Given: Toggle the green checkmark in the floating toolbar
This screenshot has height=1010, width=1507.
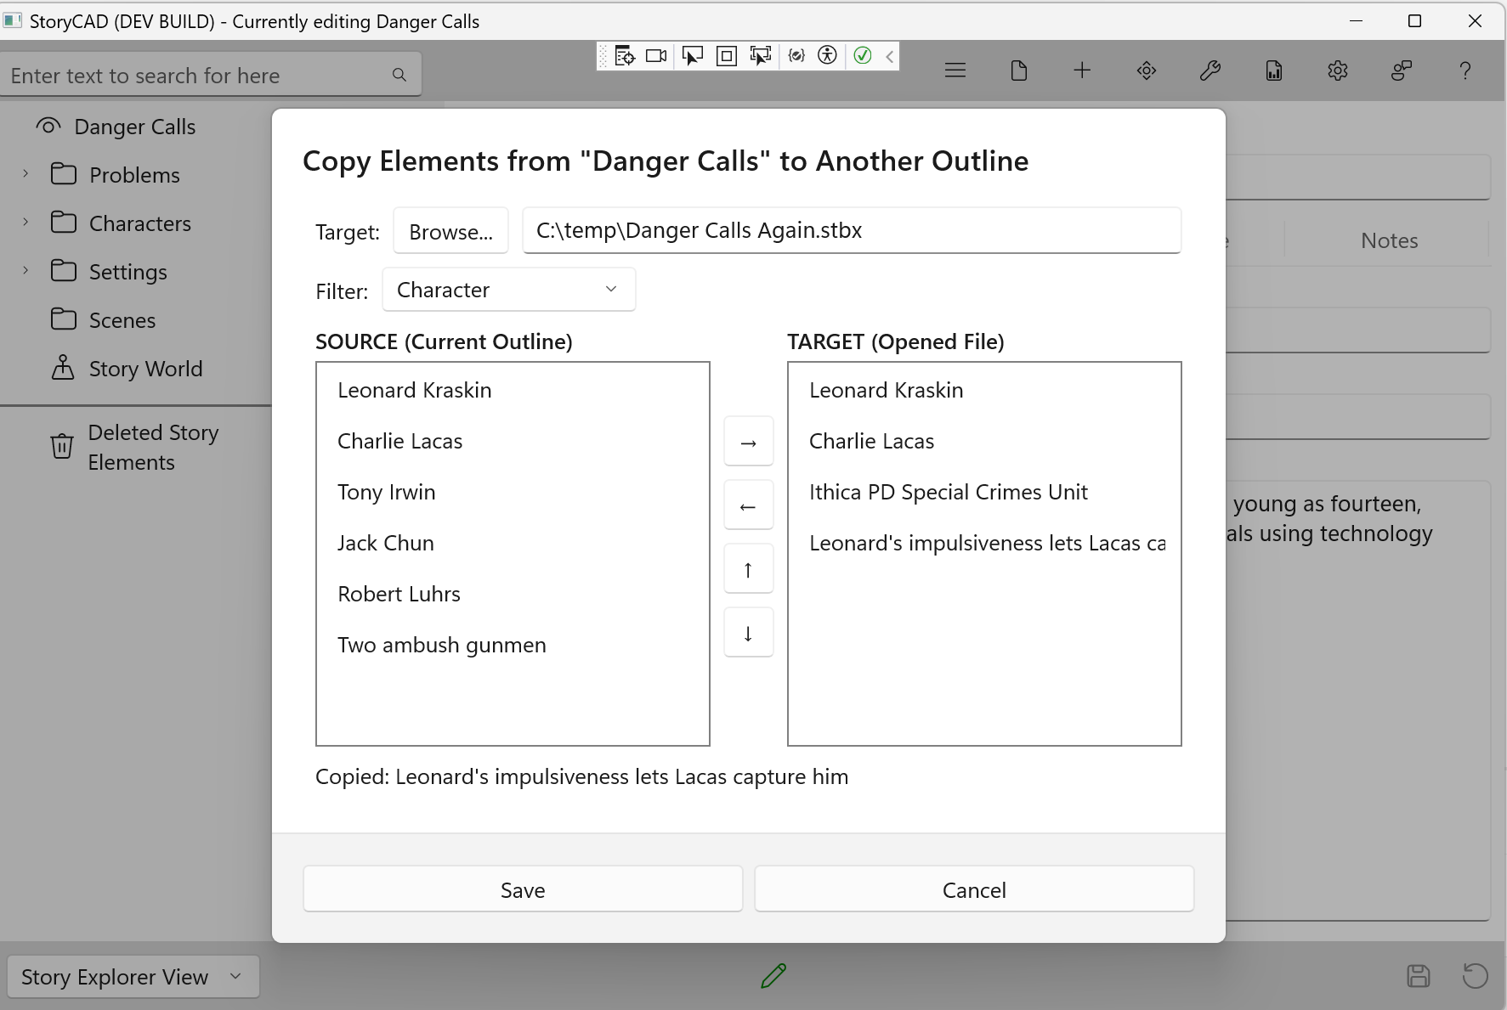Looking at the screenshot, I should (x=863, y=55).
